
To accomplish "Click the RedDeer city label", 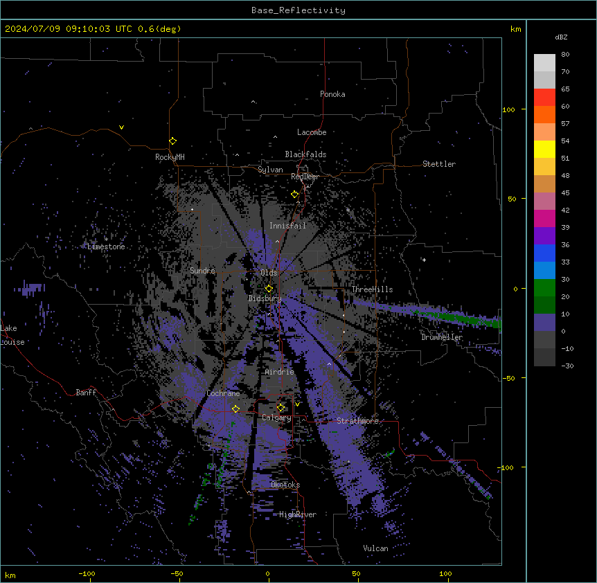I will 305,177.
